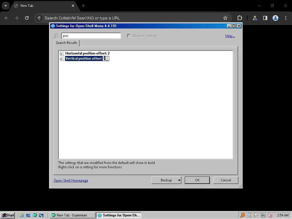Click the flag icon in system tray
This screenshot has width=292, height=219.
pos(256,215)
